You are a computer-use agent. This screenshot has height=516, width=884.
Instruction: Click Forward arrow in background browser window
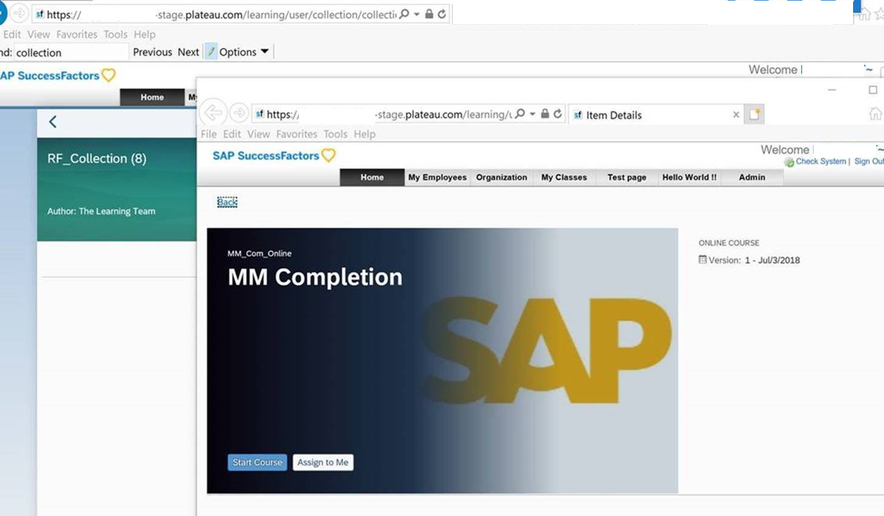[20, 13]
